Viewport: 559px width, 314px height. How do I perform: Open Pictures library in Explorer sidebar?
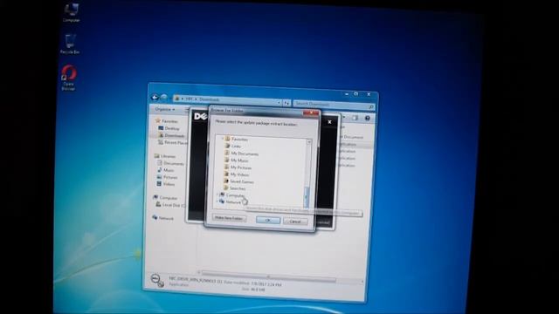tap(168, 177)
